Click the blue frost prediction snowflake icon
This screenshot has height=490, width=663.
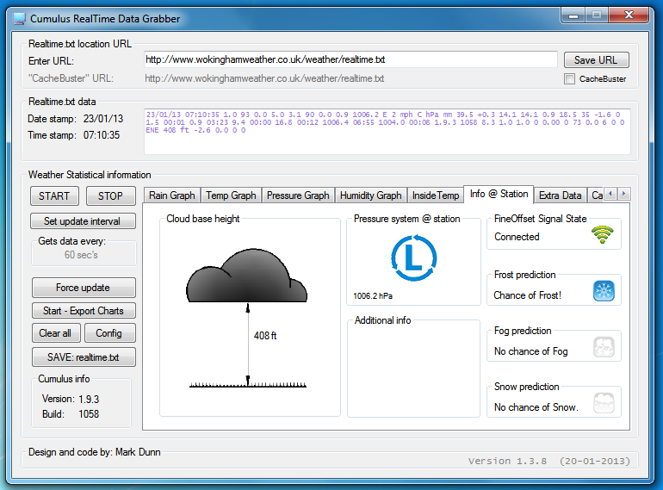[x=604, y=291]
